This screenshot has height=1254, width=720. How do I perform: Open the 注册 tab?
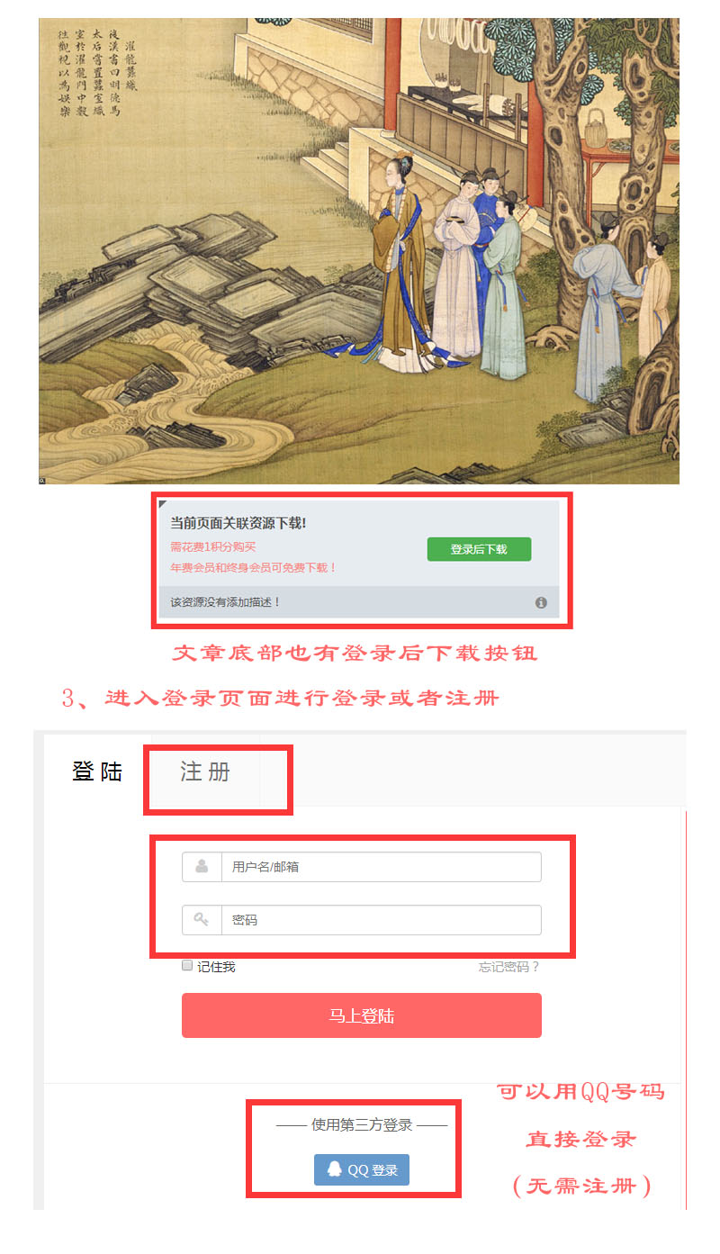pyautogui.click(x=205, y=771)
